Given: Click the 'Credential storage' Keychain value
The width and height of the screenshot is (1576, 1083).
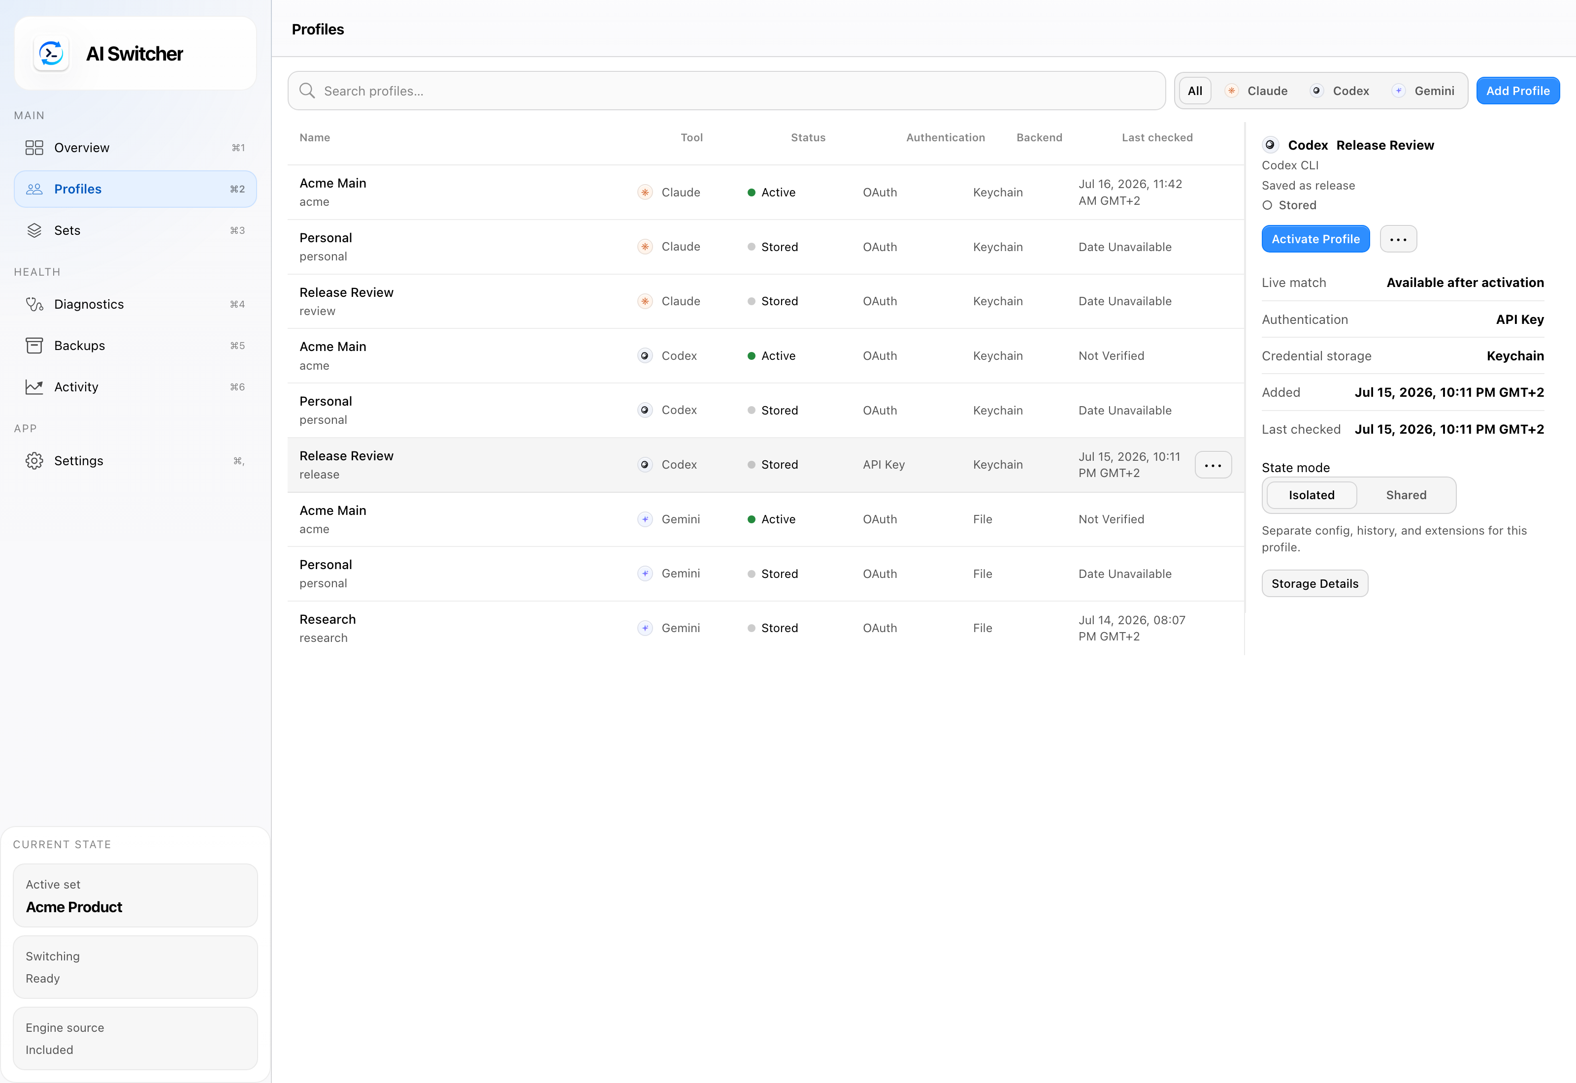Looking at the screenshot, I should click(1515, 355).
